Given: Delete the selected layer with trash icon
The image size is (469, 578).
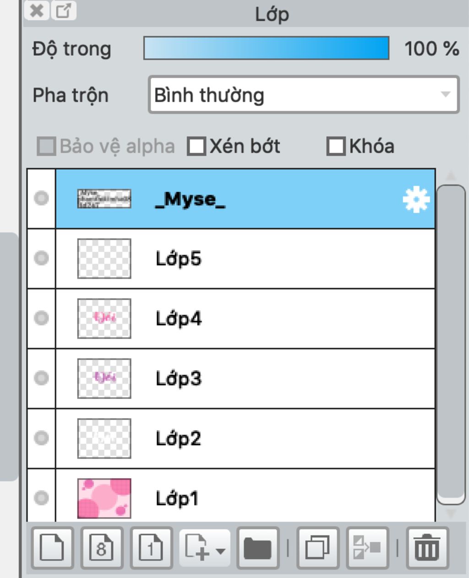Looking at the screenshot, I should (427, 548).
